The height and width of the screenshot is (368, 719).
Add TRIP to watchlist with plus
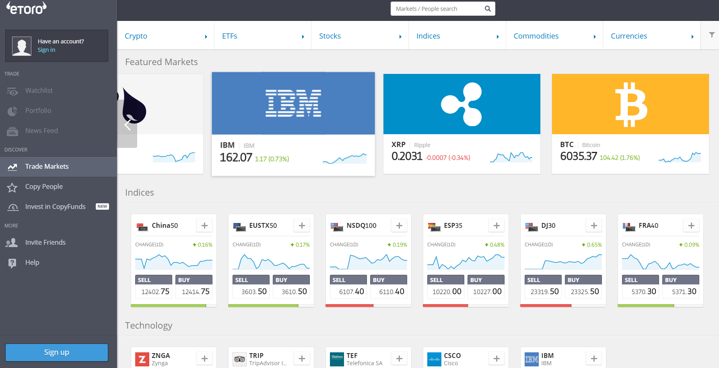click(302, 358)
